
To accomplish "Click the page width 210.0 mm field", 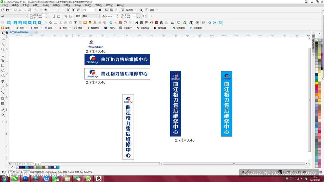I will coord(39,15).
